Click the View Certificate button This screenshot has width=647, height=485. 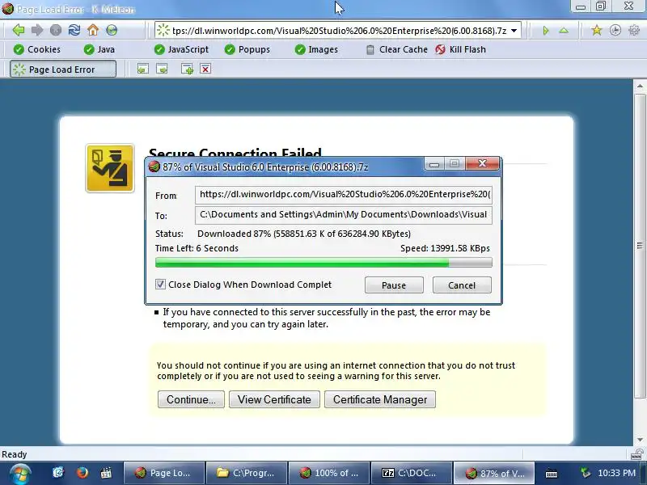tap(274, 399)
